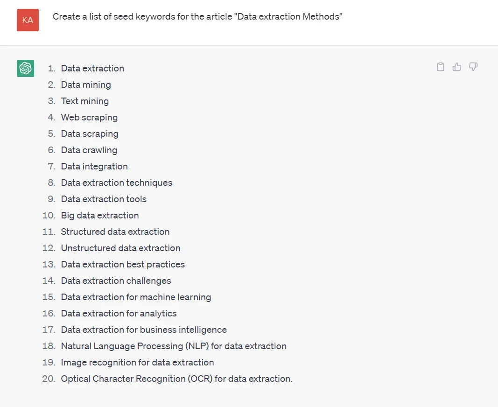Click the red KA user avatar
This screenshot has height=407, width=498.
point(28,20)
